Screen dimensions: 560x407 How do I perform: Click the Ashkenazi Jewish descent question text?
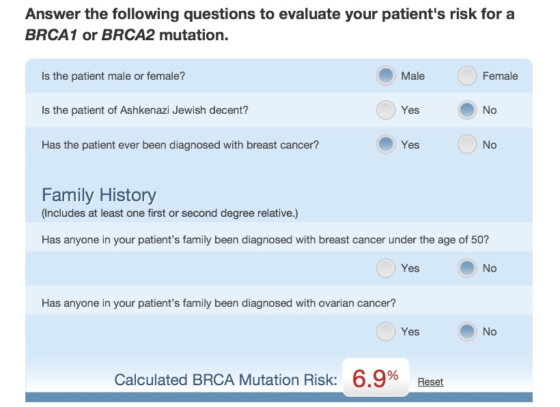[x=145, y=110]
